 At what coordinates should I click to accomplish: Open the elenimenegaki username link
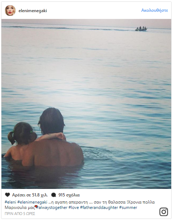(33, 11)
